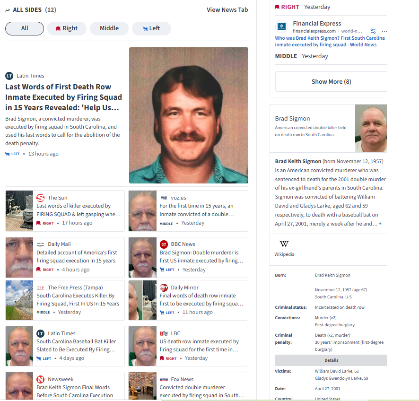Click the Newsweek article thumbnail
Image resolution: width=419 pixels, height=401 pixels.
tap(19, 386)
